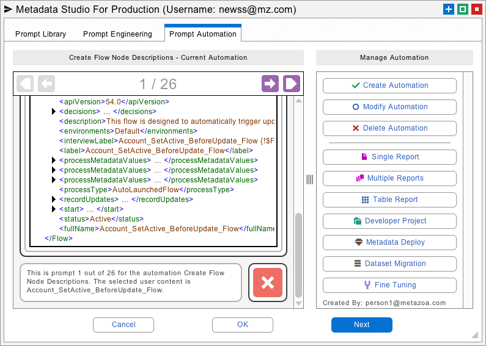Expand the recordUpdates XML node
486x346 pixels.
pos(54,200)
